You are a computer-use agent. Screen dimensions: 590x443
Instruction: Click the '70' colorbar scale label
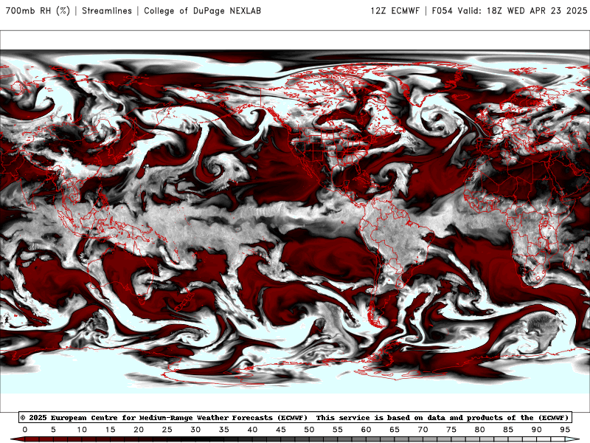(x=423, y=430)
